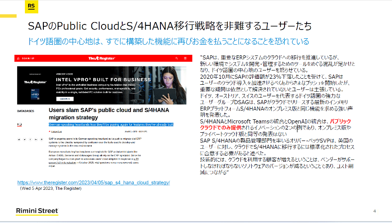Screen dimensions: 392x223
Task: Click the '(Wed 5 Apr 2023, The Register)' caption
Action: tap(51, 188)
